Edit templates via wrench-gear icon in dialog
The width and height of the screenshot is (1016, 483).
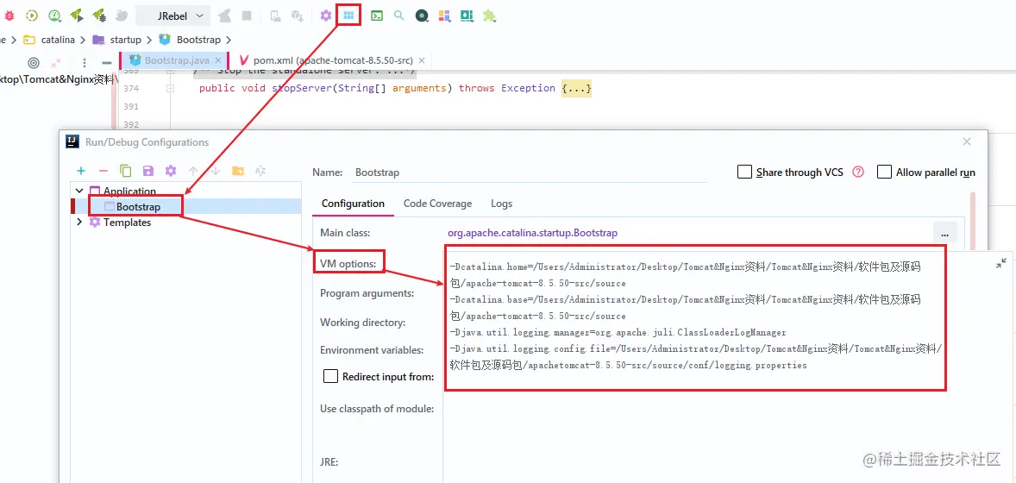(171, 171)
